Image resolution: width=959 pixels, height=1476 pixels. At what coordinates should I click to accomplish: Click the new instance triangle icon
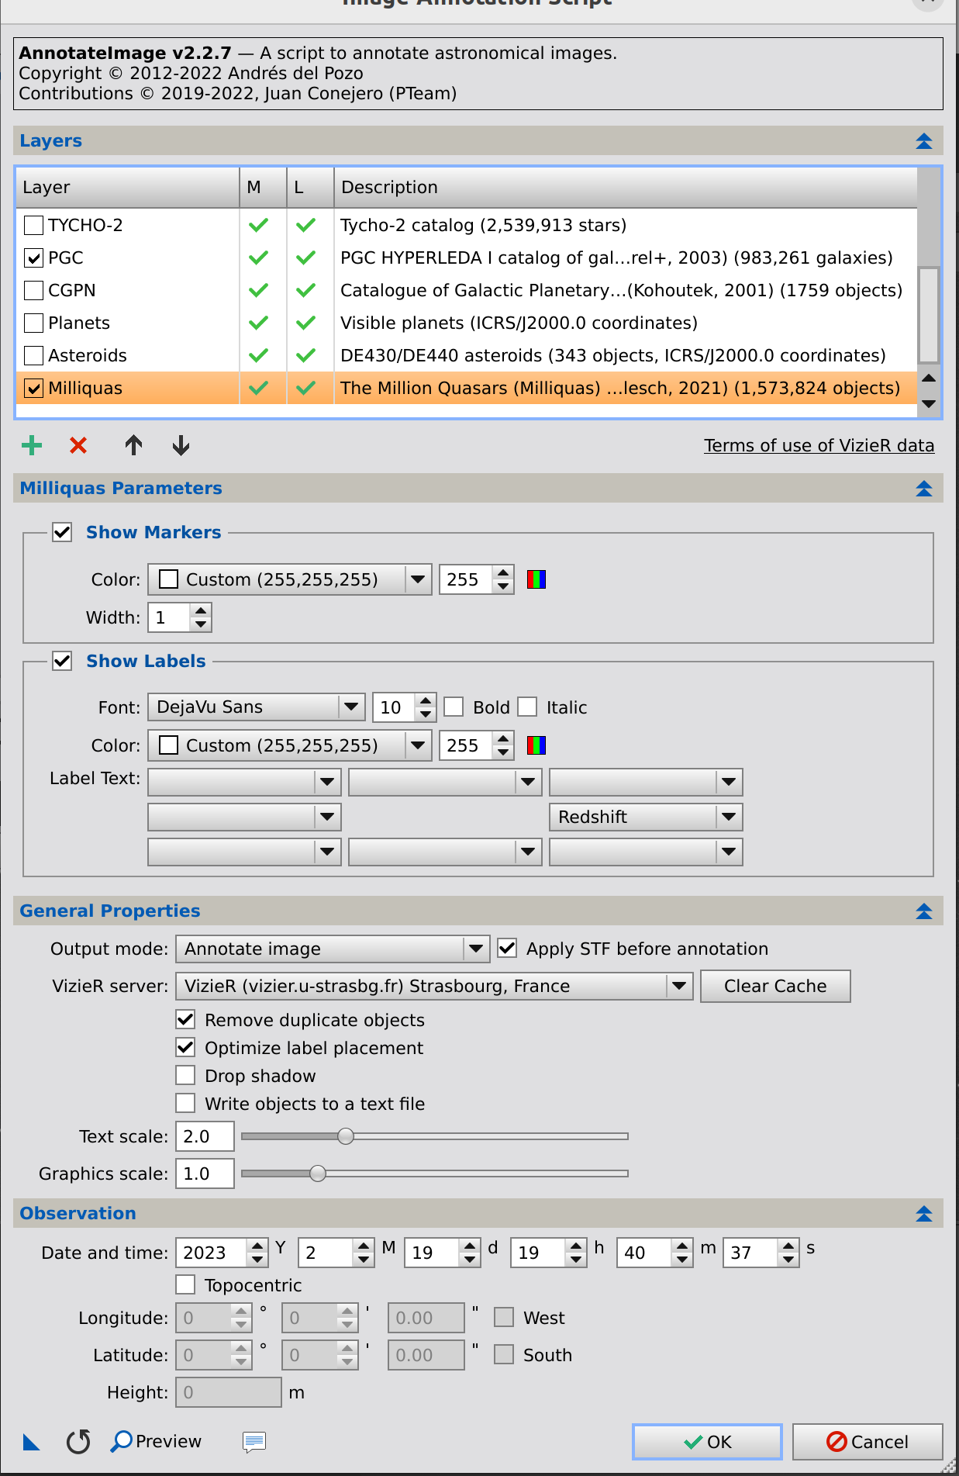(31, 1442)
